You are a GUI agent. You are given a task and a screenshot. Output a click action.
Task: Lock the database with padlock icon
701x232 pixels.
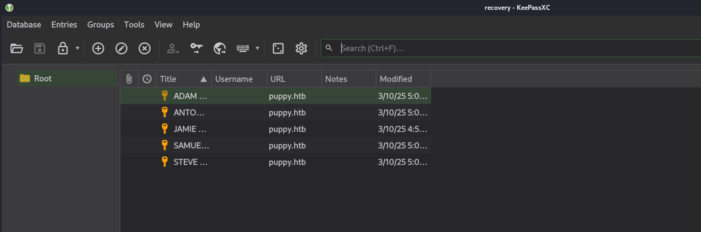point(63,48)
